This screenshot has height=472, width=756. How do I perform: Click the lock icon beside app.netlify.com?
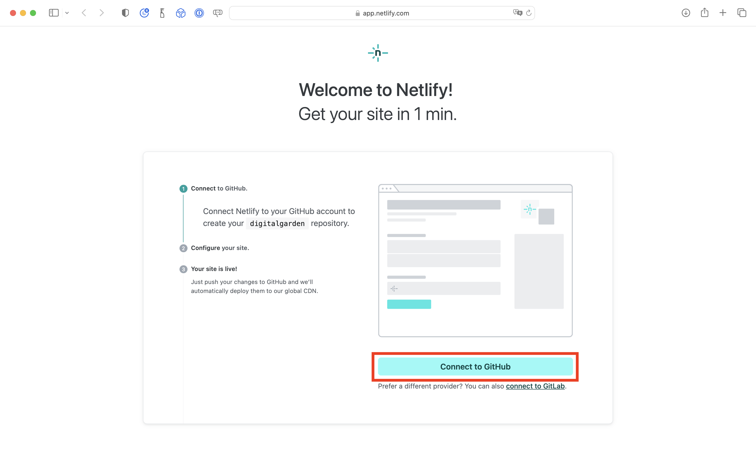[358, 13]
